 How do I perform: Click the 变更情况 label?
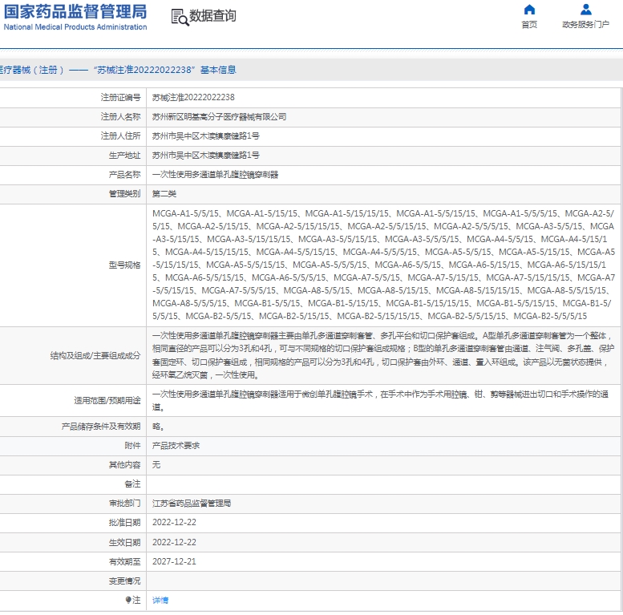[x=125, y=581]
